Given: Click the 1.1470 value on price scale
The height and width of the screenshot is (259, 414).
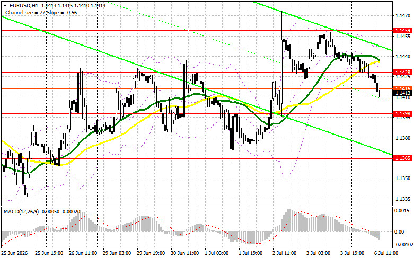Looking at the screenshot, I should click(403, 16).
